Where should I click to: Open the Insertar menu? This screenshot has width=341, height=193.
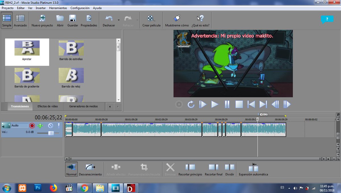click(41, 8)
